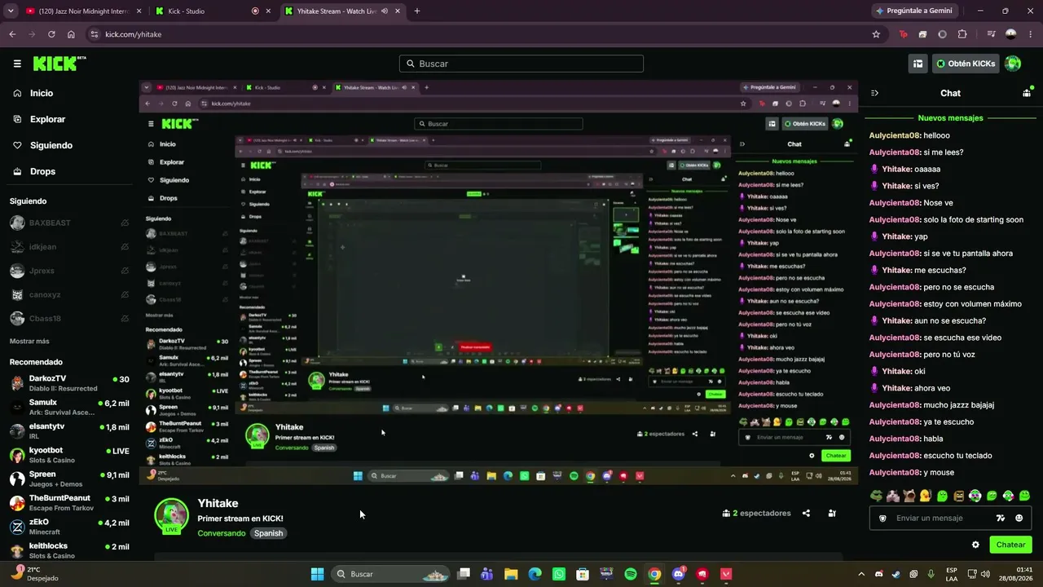This screenshot has width=1043, height=587.
Task: Pick the yellow duck quick emote
Action: point(926,496)
